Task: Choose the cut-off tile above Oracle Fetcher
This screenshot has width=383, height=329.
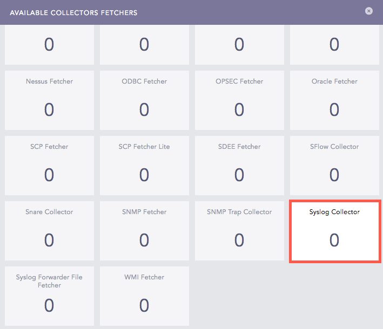Action: [x=334, y=45]
